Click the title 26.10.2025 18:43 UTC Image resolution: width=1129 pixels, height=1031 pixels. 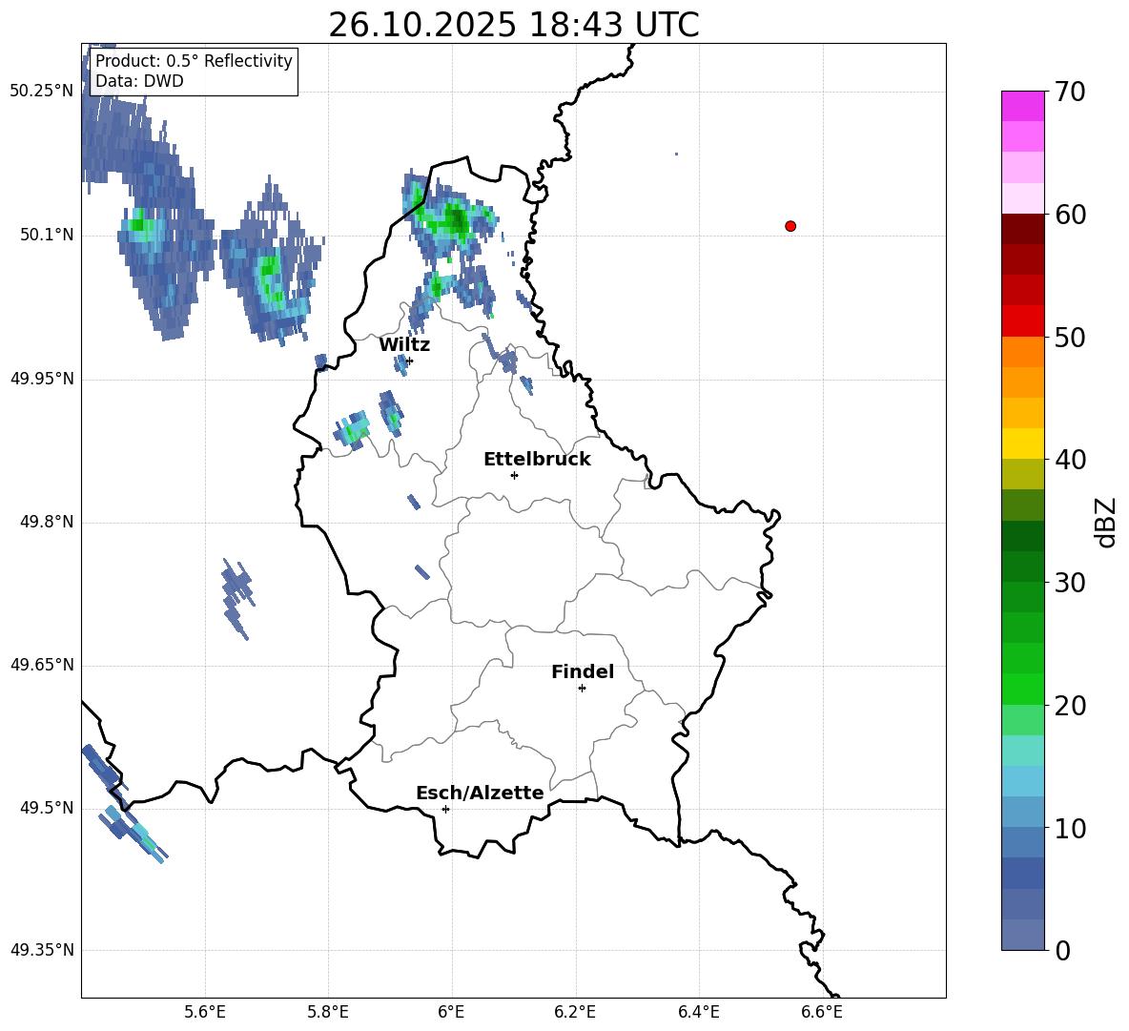pyautogui.click(x=514, y=25)
